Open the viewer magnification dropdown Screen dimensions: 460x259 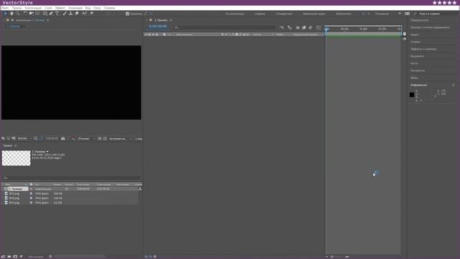tap(24, 139)
